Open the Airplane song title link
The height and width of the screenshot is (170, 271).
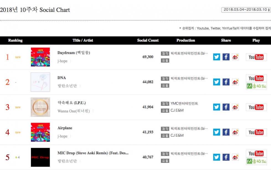click(x=65, y=128)
